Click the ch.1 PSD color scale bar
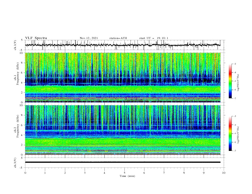 (x=230, y=81)
